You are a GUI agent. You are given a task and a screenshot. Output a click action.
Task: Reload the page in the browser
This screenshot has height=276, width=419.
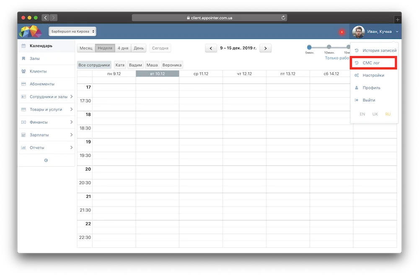283,18
